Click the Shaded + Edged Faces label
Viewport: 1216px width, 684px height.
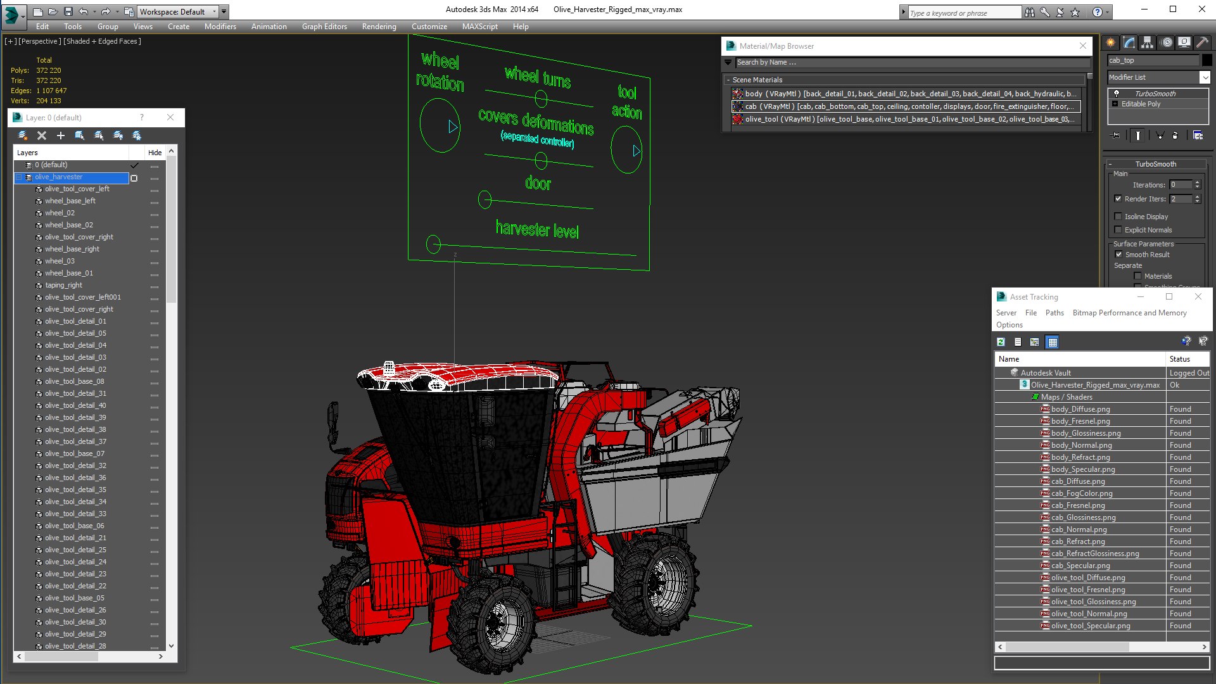pyautogui.click(x=102, y=41)
